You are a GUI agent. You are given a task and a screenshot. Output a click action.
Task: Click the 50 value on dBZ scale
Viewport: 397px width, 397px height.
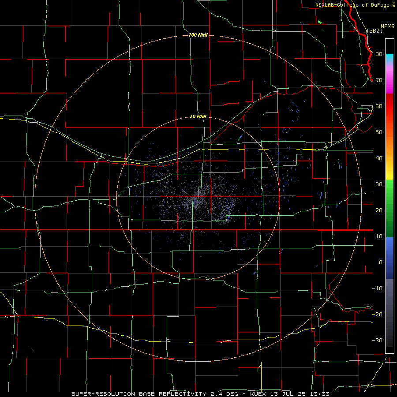(x=379, y=132)
